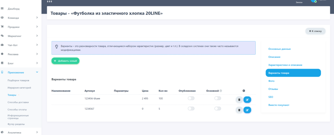This screenshot has width=334, height=135.
Task: Click the Заказы label in header
Action: click(x=299, y=2)
